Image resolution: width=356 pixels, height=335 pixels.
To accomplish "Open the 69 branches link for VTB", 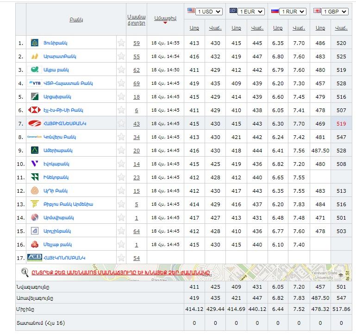I will (x=136, y=83).
